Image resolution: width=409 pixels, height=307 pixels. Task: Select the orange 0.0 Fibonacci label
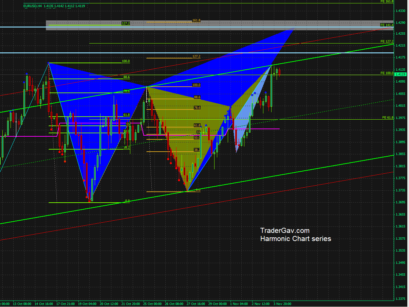(x=198, y=190)
